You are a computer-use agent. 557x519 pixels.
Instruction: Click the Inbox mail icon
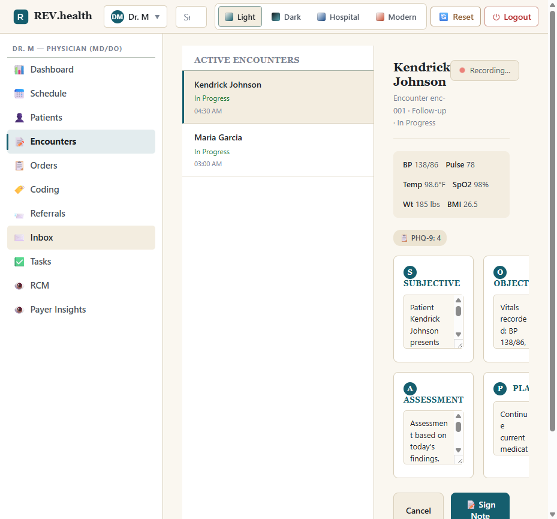click(x=19, y=238)
